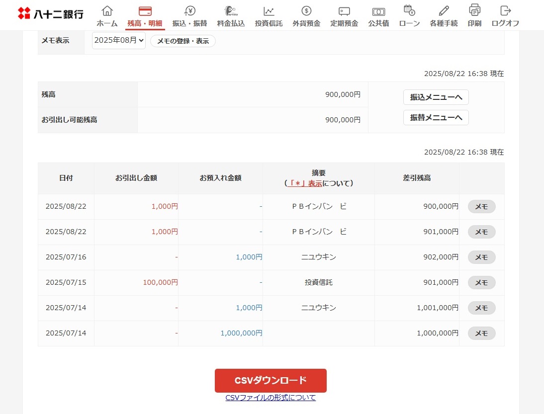Viewport: 544px width, 414px height.
Task: Open 投資信託 investment trust chart icon
Action: click(x=269, y=11)
